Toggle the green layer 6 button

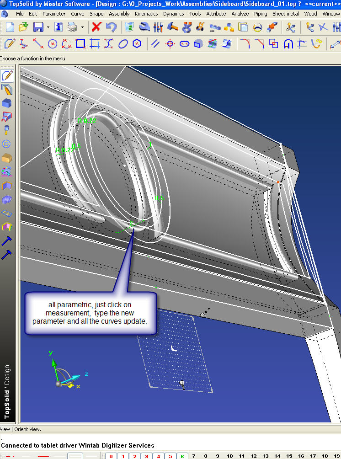(x=182, y=456)
